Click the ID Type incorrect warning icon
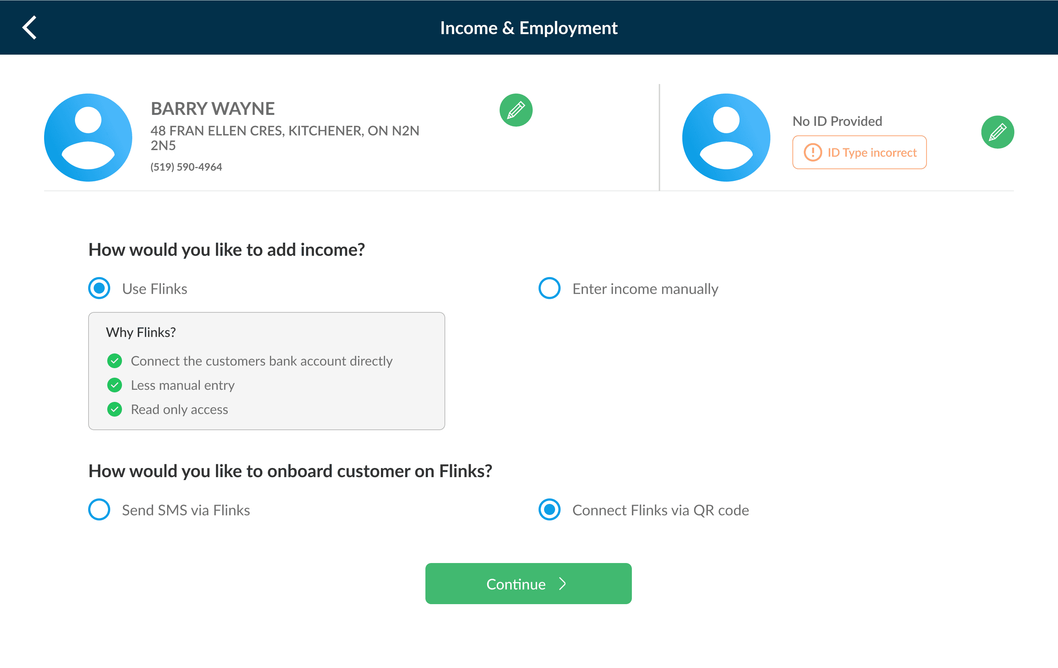The image size is (1058, 668). [x=812, y=152]
